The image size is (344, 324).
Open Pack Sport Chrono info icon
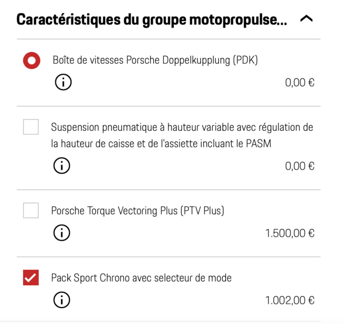tap(62, 300)
